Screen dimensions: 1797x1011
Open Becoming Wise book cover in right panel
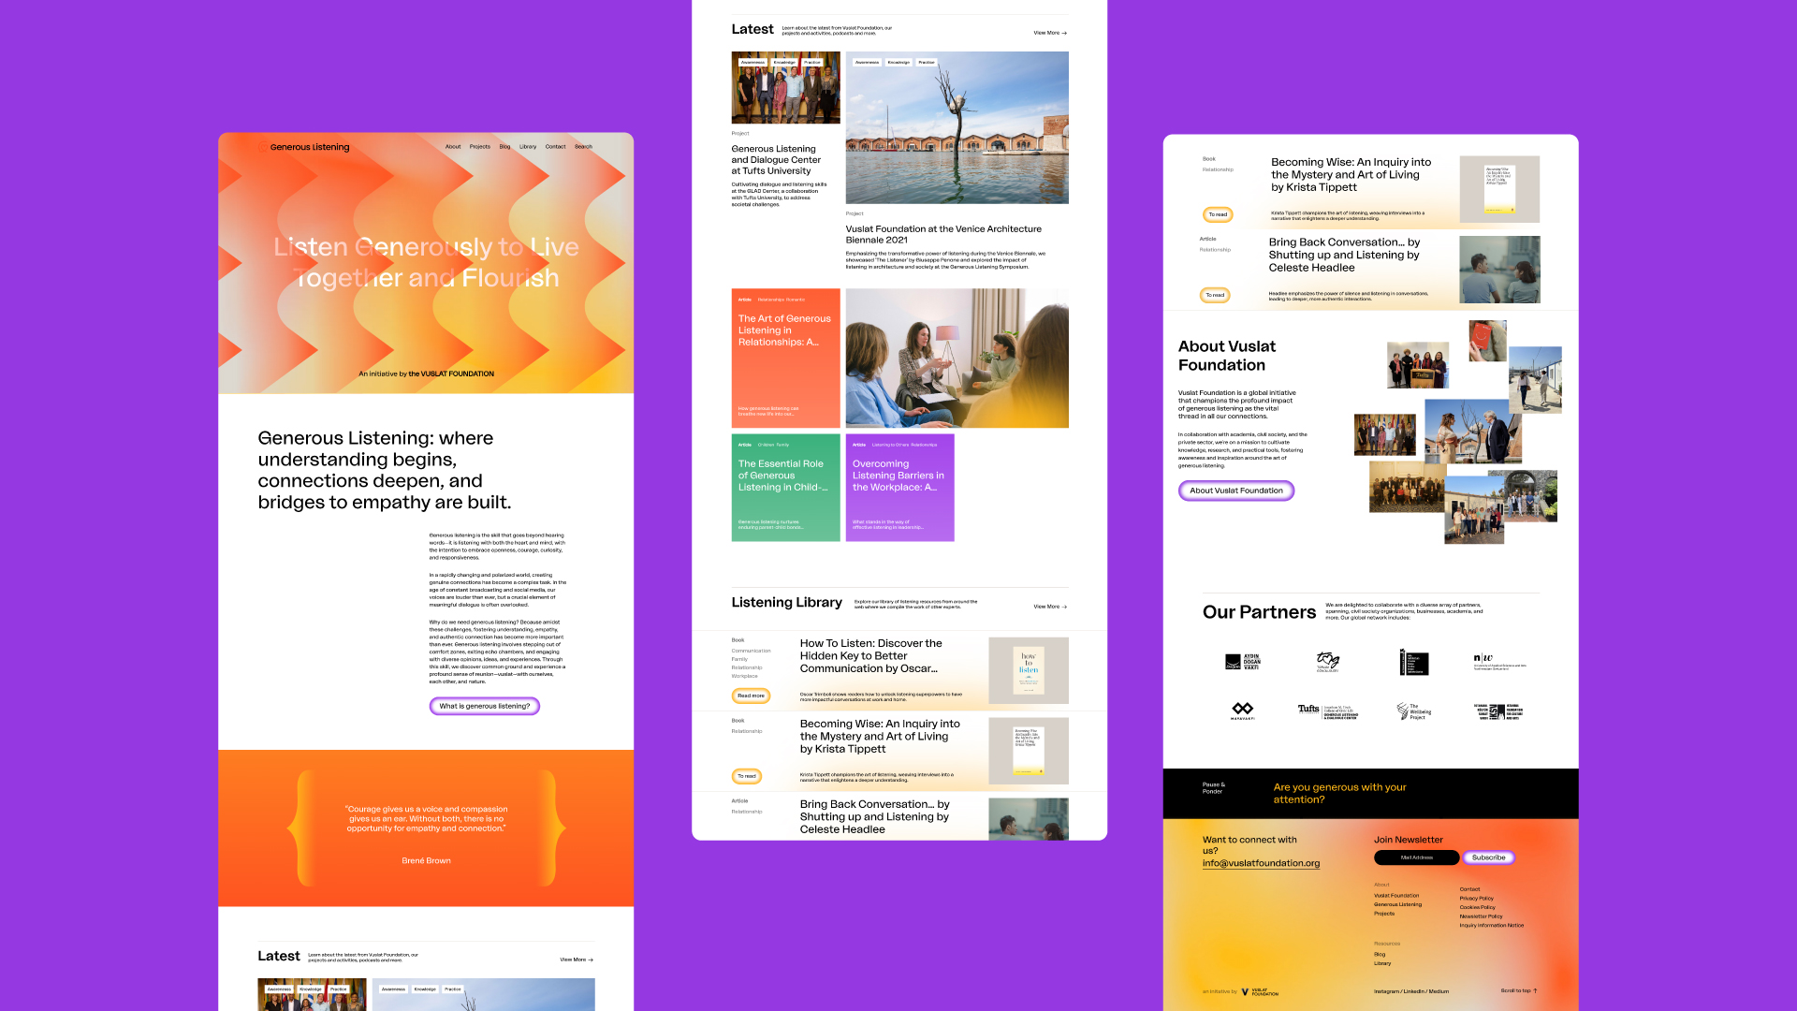pos(1499,189)
